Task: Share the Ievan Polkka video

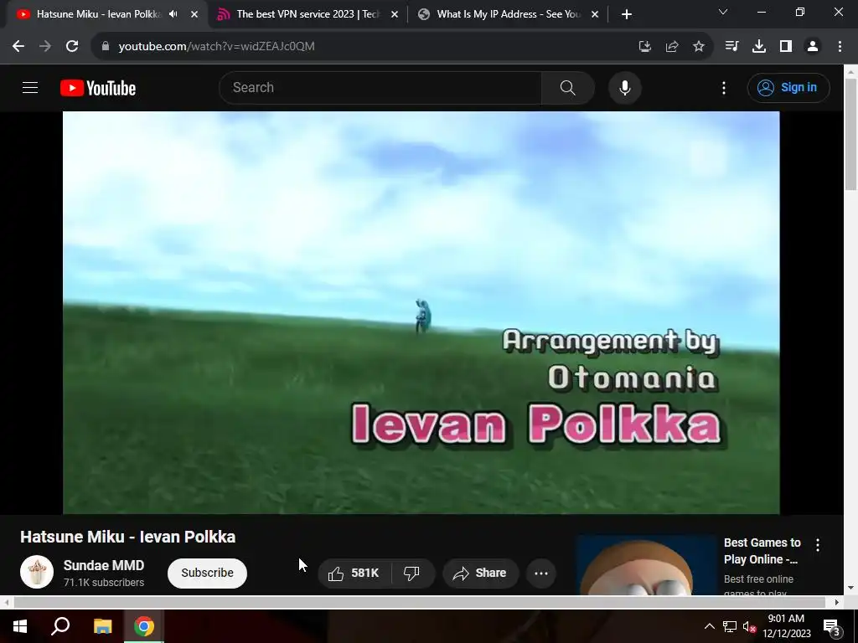Action: pos(480,573)
